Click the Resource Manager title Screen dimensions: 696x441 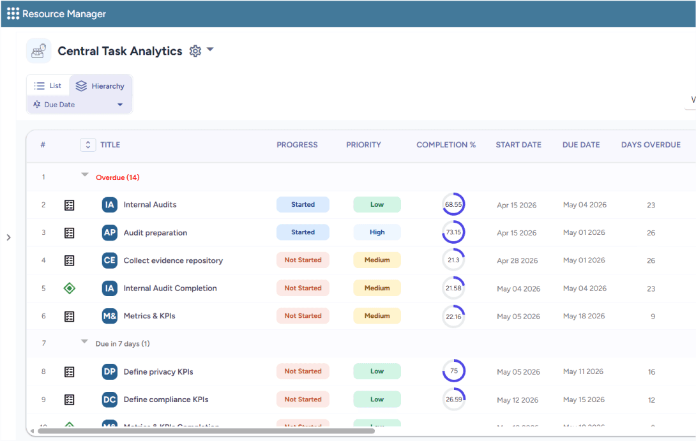point(64,14)
